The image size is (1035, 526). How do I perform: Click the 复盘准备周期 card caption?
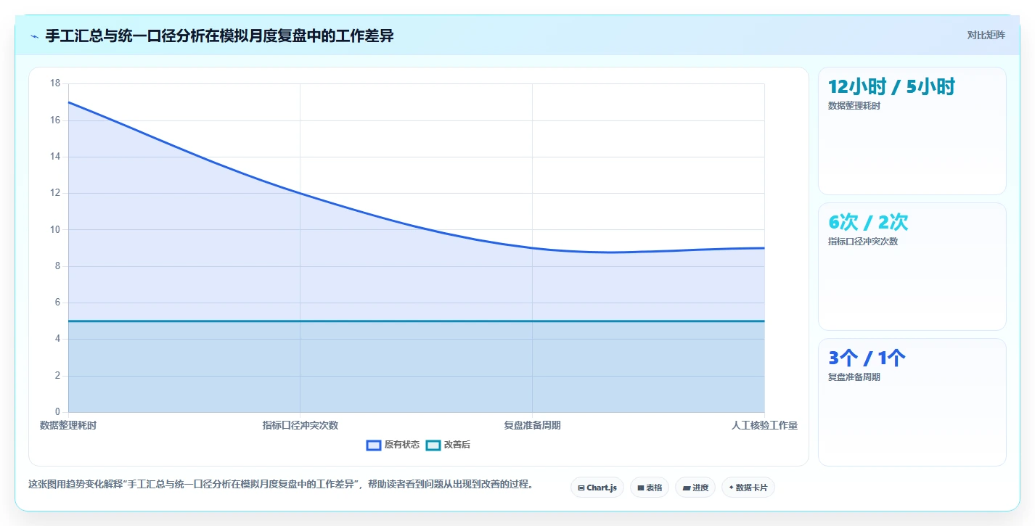(x=854, y=377)
